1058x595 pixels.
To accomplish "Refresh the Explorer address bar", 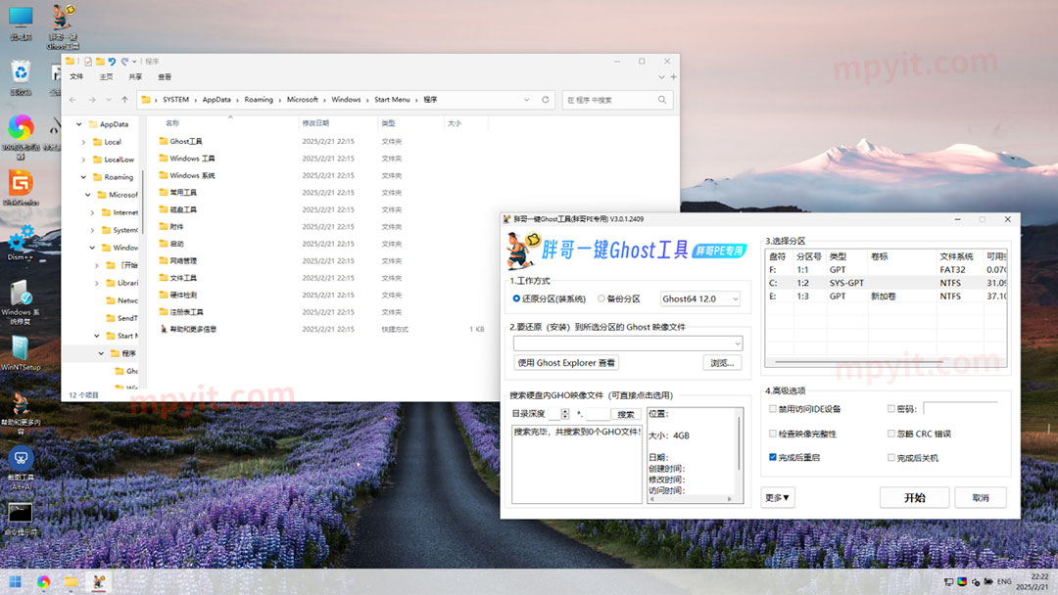I will [x=546, y=100].
